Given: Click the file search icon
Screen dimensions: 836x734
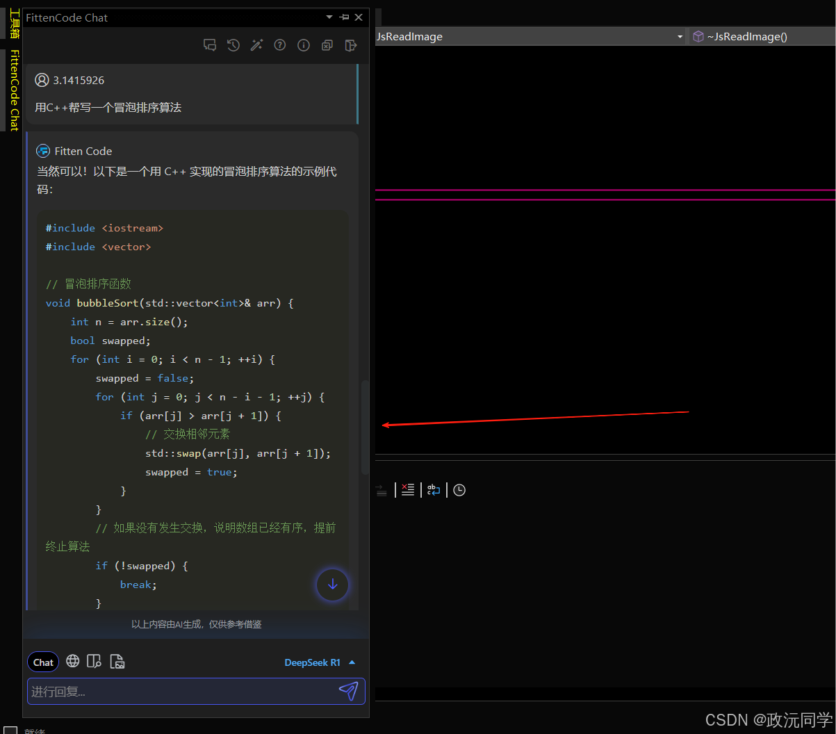Looking at the screenshot, I should tap(95, 662).
